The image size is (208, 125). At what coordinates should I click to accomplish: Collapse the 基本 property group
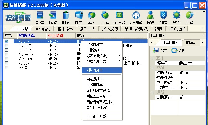(x=153, y=58)
